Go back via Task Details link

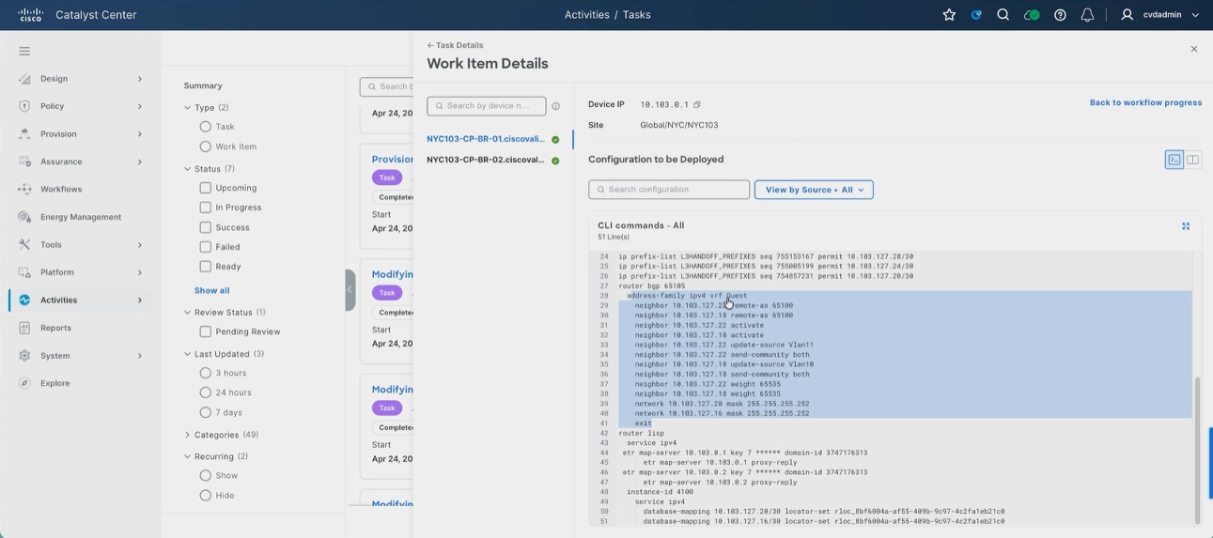point(455,45)
